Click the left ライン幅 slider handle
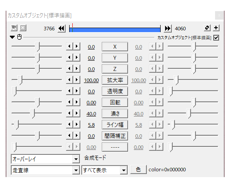The image size is (228, 178). [17, 125]
